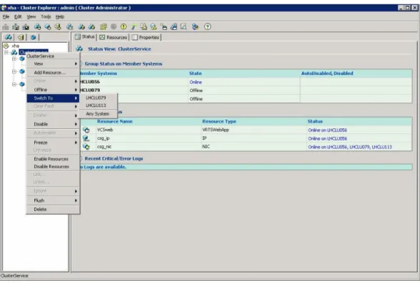Click the VCSweb resource row icon
The height and width of the screenshot is (283, 420).
[86, 130]
